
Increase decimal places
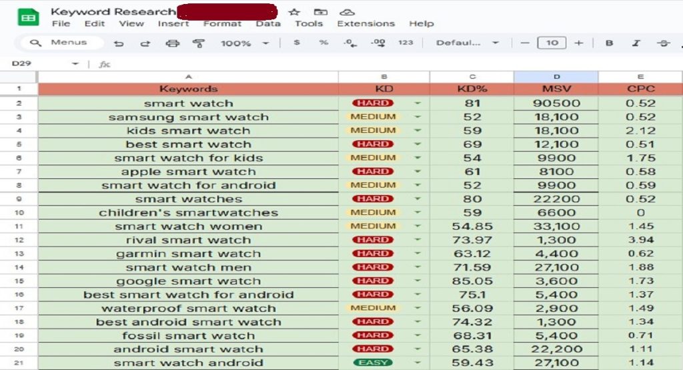(378, 43)
